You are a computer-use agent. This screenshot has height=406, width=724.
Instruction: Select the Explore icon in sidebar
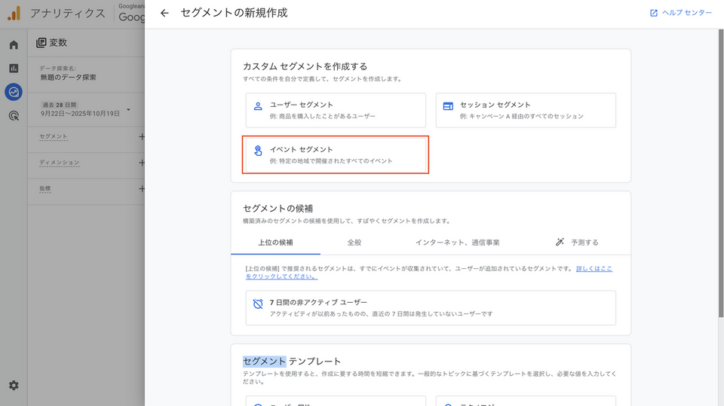pyautogui.click(x=14, y=92)
